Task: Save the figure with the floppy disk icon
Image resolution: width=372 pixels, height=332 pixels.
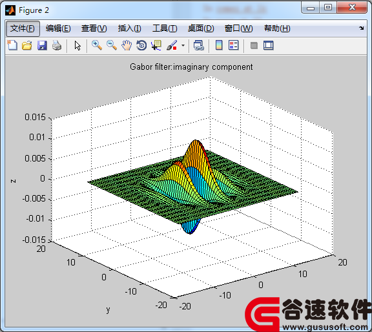Action: [x=42, y=45]
